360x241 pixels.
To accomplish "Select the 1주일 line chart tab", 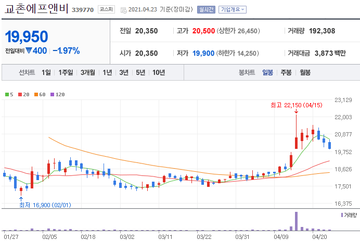I will (66, 72).
